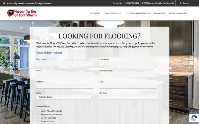This screenshot has width=199, height=124.
Task: Open the Financing menu
Action: pyautogui.click(x=159, y=13)
